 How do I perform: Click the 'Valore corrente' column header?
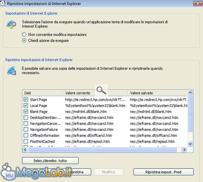[x=95, y=93]
